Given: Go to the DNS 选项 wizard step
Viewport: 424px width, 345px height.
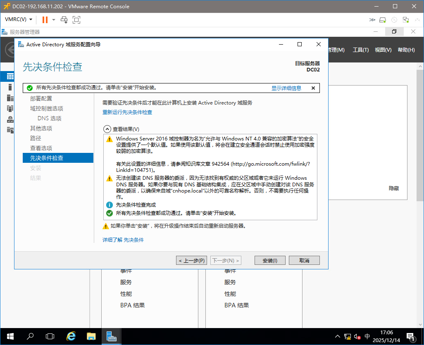Looking at the screenshot, I should 50,119.
